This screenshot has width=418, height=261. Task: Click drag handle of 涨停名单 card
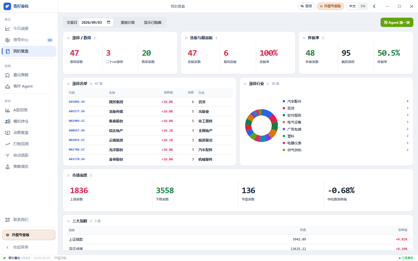(69, 84)
